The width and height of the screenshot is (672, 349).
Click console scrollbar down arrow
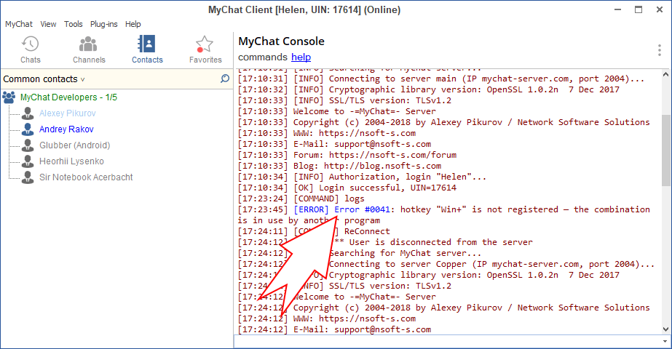click(x=665, y=329)
